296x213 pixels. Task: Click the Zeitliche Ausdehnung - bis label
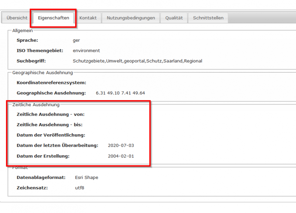point(50,125)
